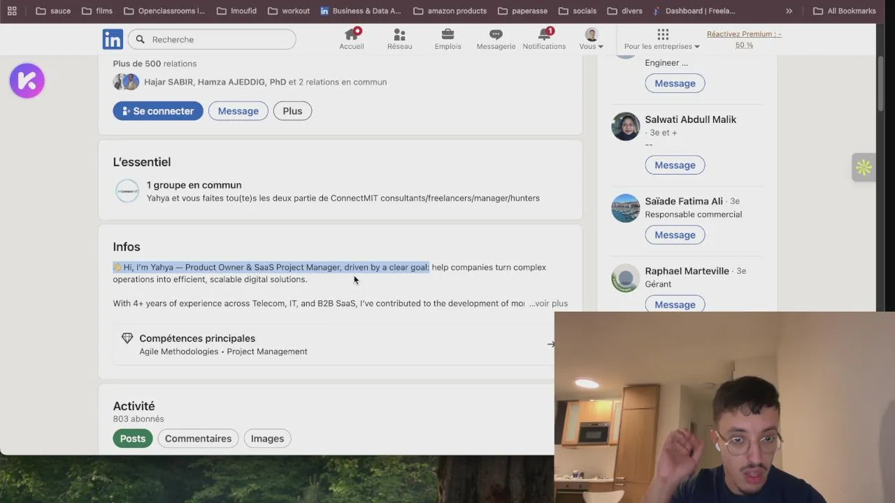Open the lmoufid bookmarks folder
The width and height of the screenshot is (895, 503).
coord(236,11)
